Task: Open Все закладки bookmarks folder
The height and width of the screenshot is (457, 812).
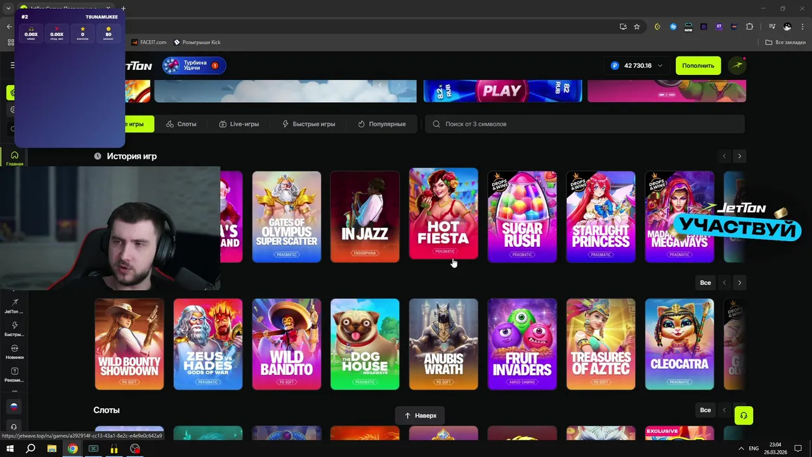Action: 785,42
